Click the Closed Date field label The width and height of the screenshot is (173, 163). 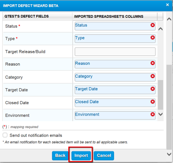[17, 103]
